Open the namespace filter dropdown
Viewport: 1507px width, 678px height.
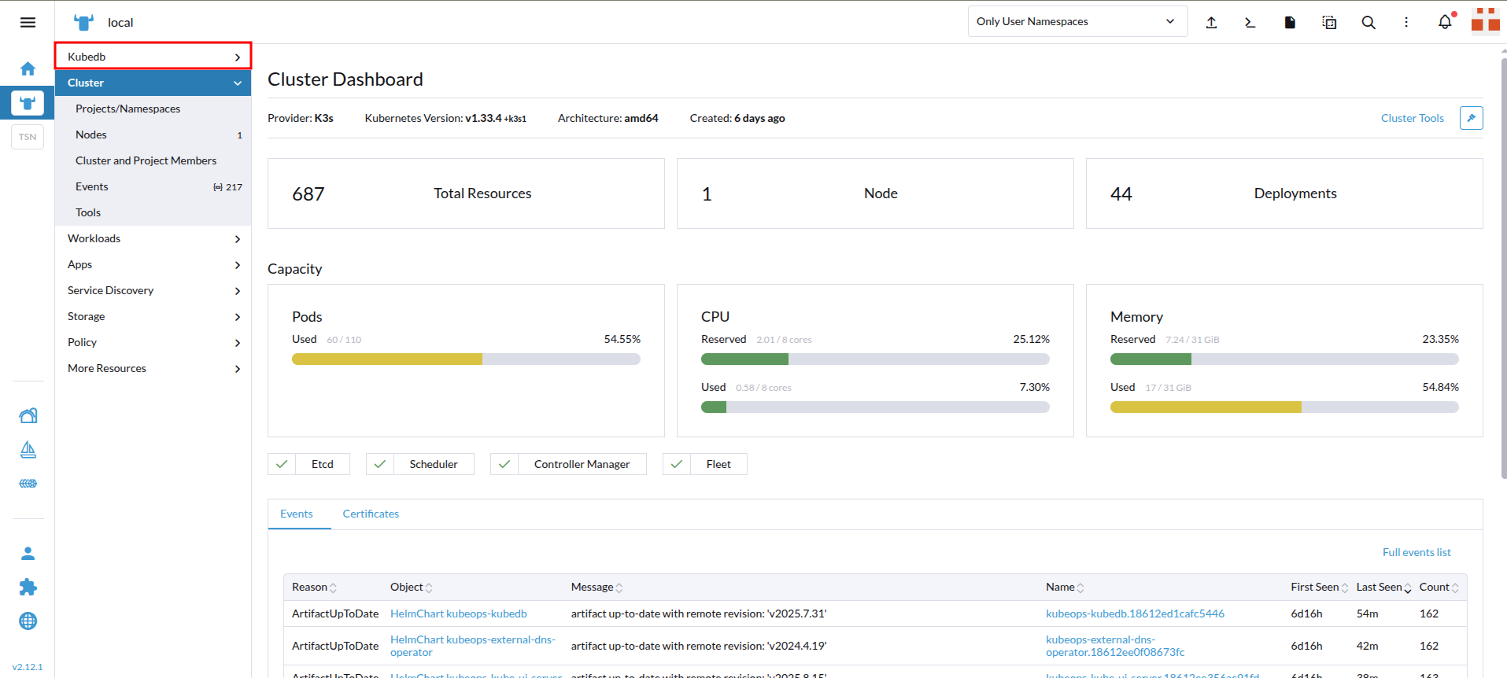tap(1075, 22)
